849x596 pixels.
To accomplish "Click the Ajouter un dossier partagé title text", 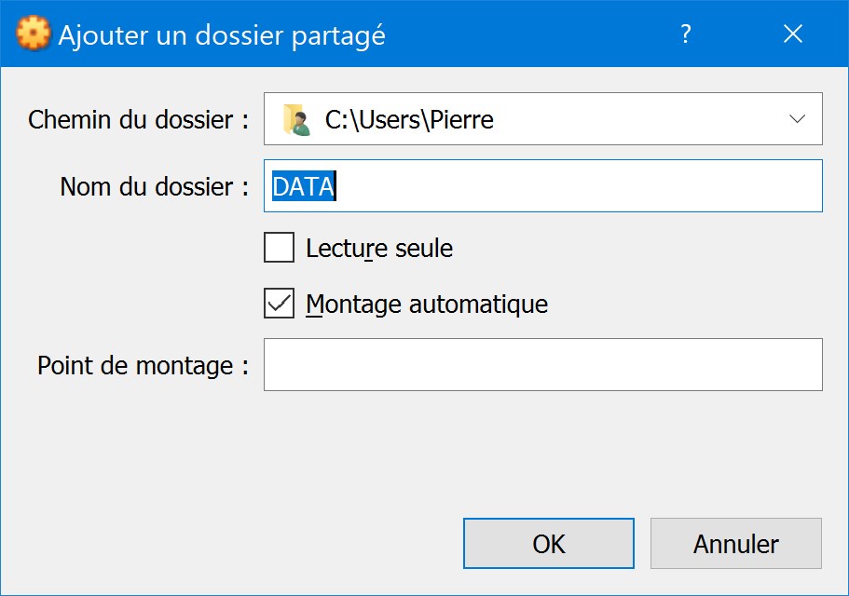I will [x=222, y=35].
